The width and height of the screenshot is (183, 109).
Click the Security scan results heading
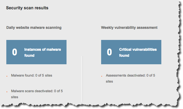point(27,8)
